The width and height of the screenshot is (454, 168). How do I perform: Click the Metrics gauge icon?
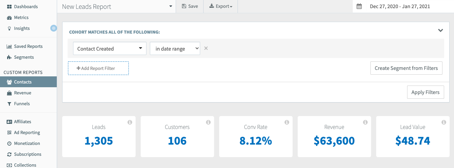tap(9, 18)
